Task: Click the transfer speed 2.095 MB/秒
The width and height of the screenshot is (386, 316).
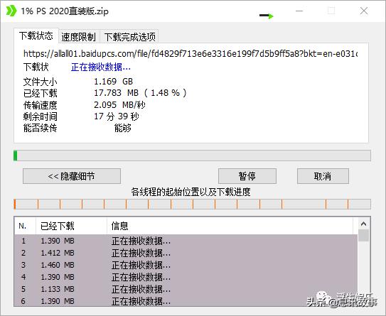Action: pyautogui.click(x=119, y=105)
